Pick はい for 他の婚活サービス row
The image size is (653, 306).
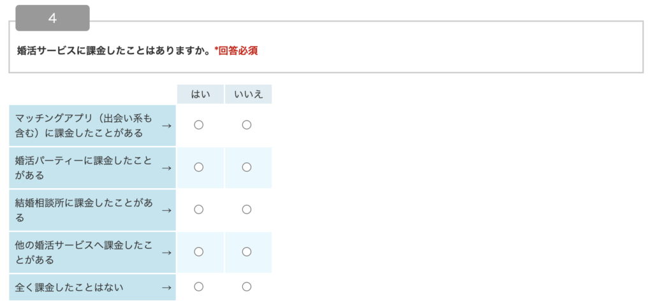pyautogui.click(x=199, y=252)
